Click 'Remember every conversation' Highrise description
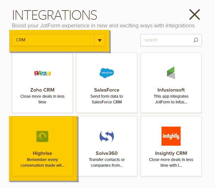Viewport: 215px width, 188px height. pyautogui.click(x=42, y=163)
